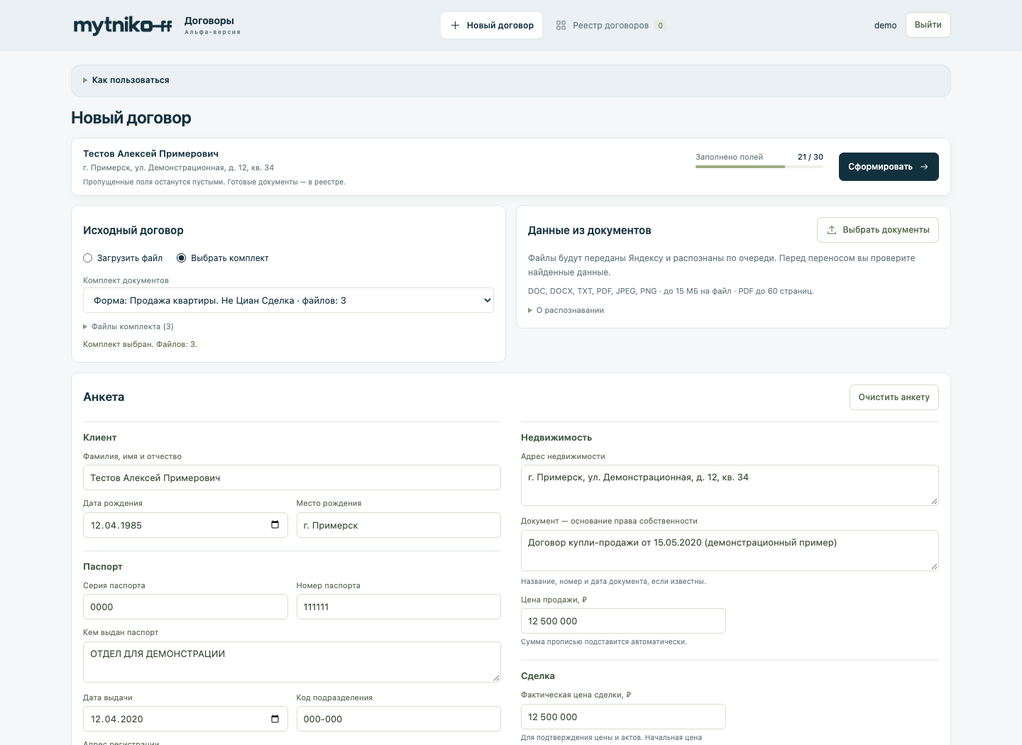Click the Сформировать button
Image resolution: width=1022 pixels, height=745 pixels.
click(889, 167)
